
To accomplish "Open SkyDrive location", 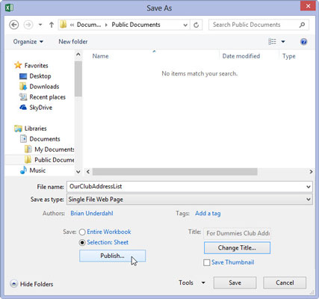I will [x=40, y=108].
